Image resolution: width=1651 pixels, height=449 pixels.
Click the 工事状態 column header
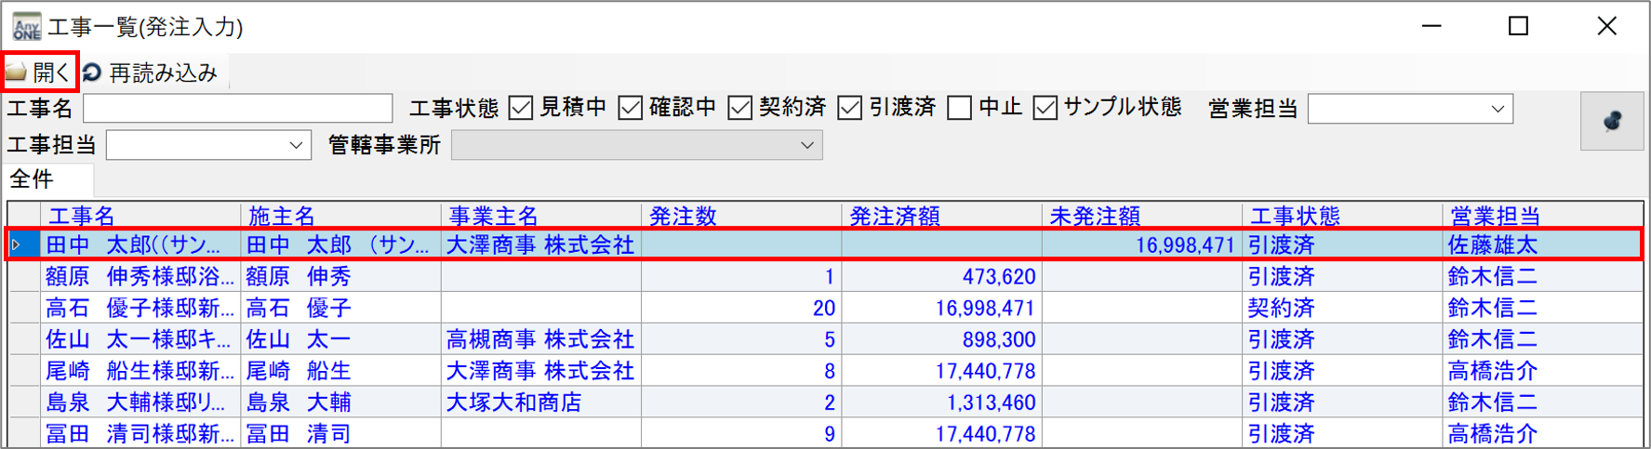click(x=1295, y=217)
